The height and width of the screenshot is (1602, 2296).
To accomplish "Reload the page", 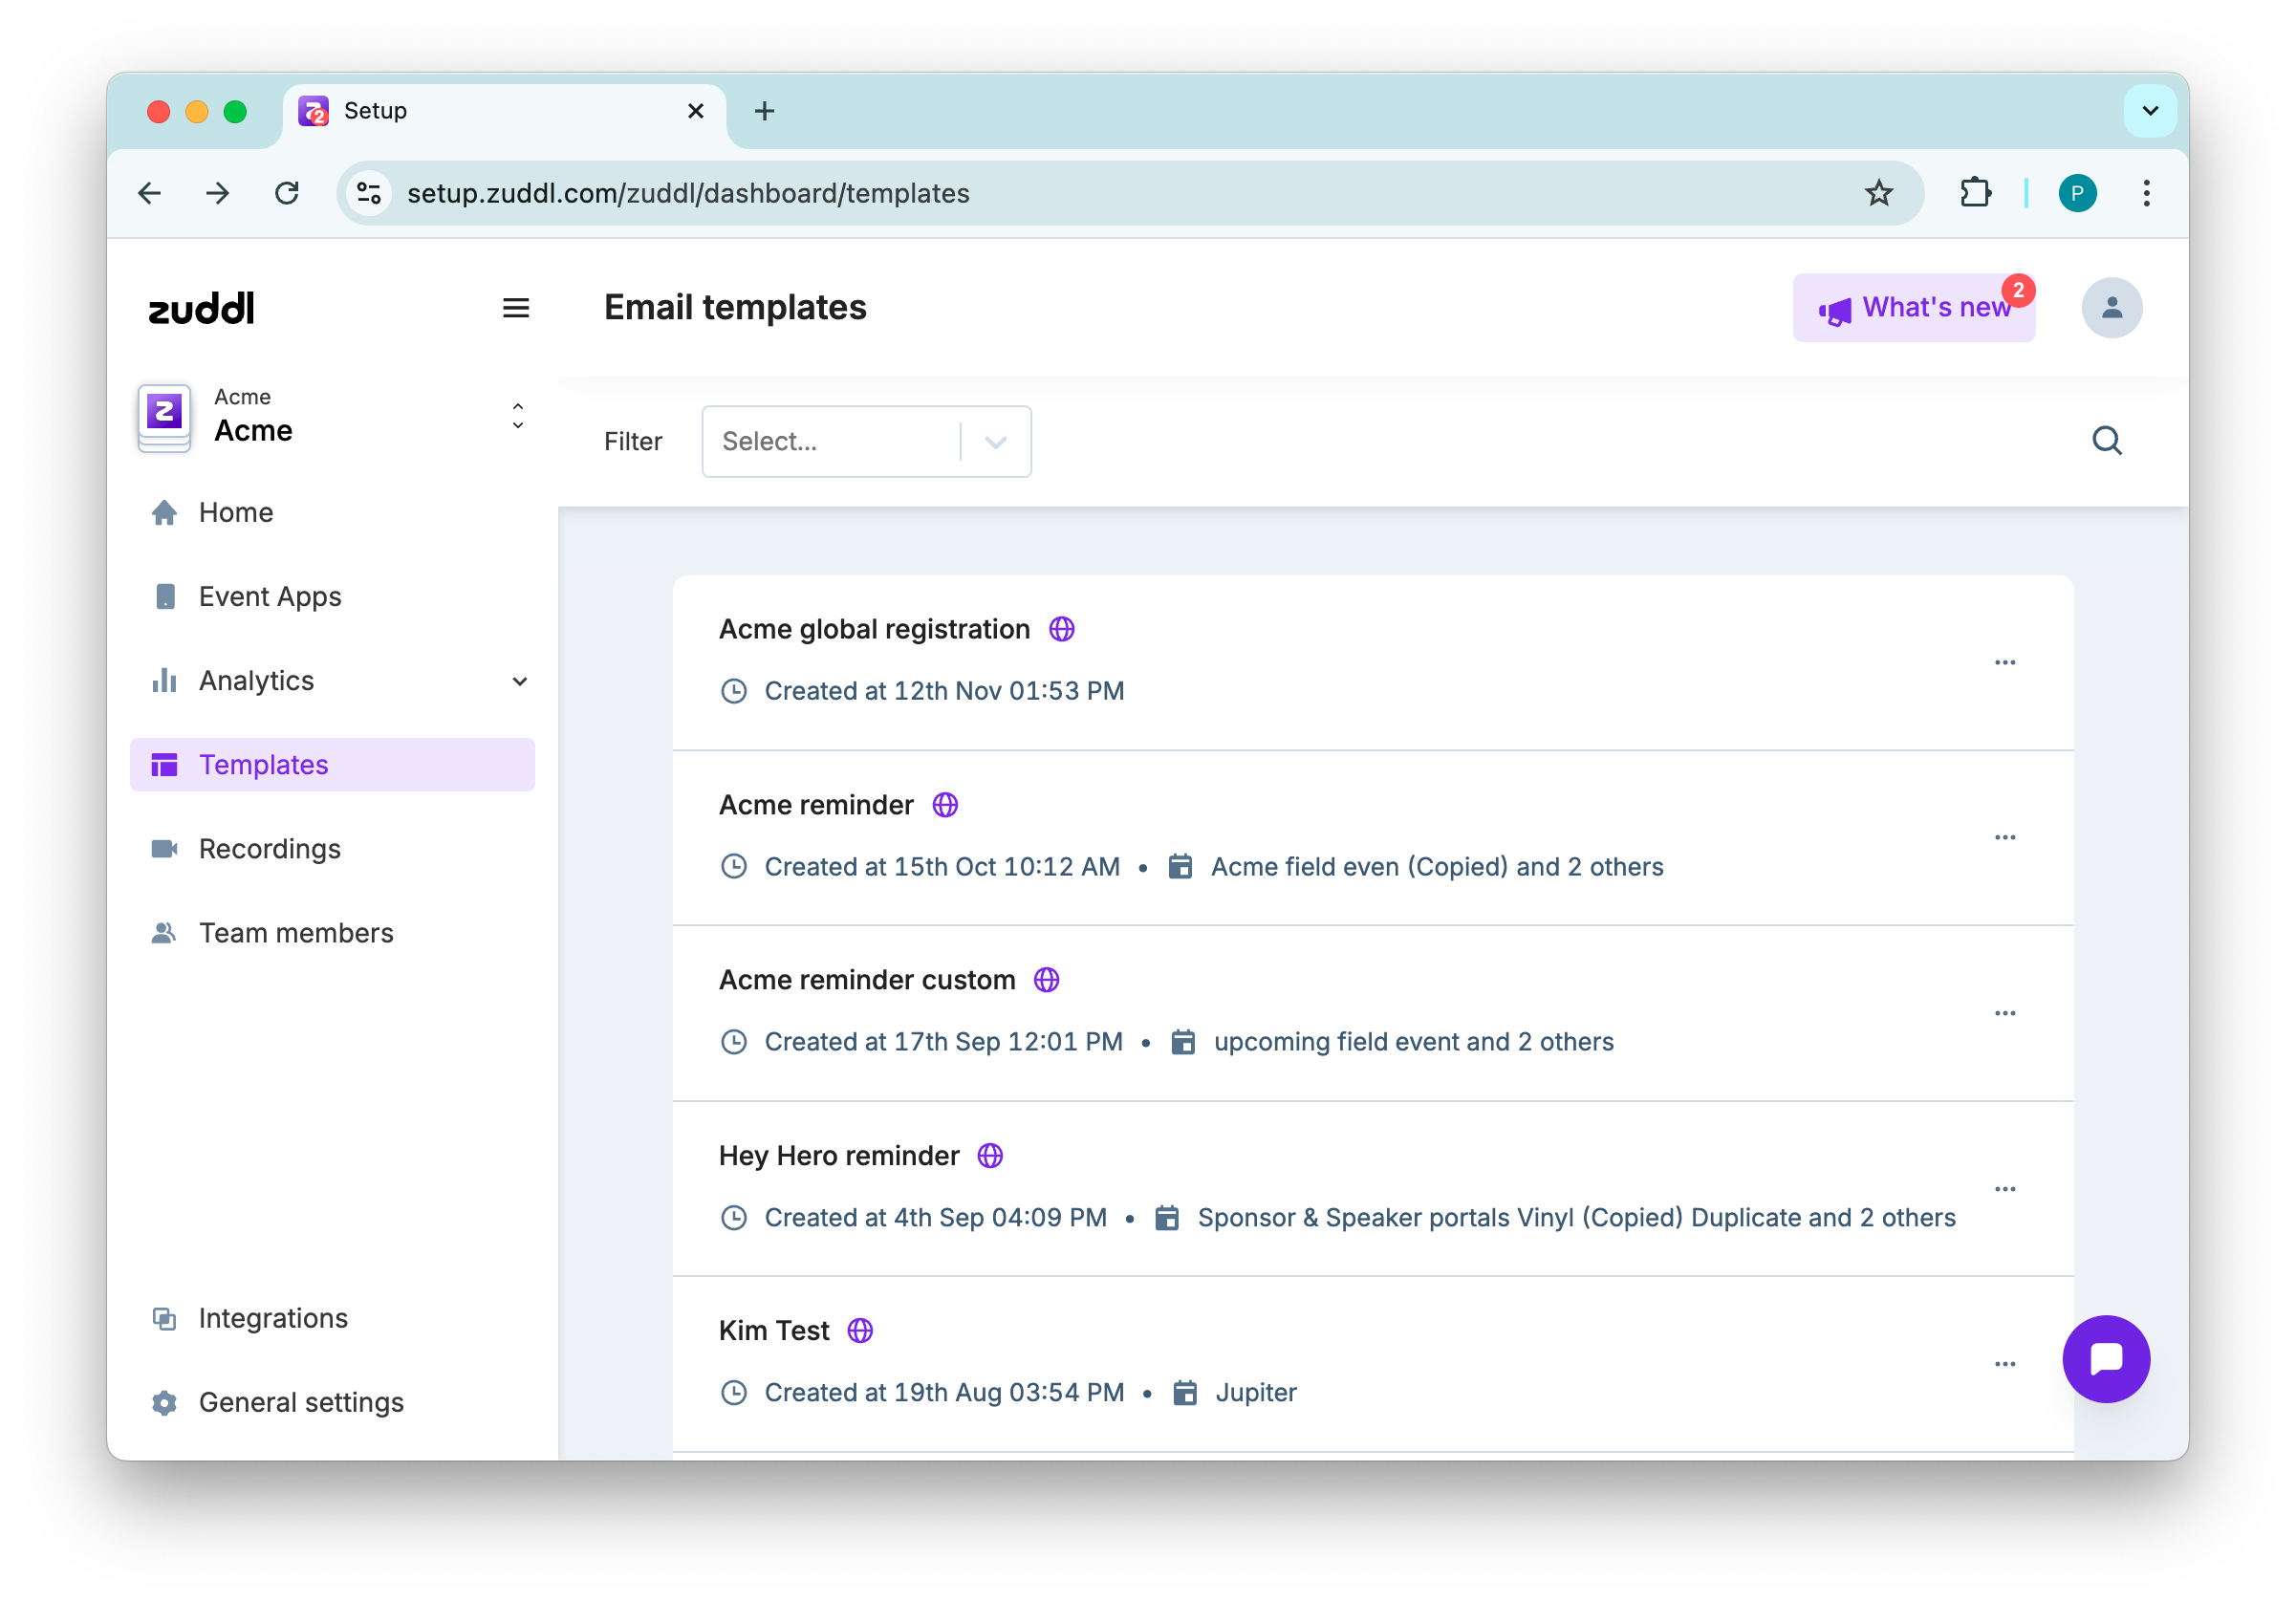I will [287, 193].
